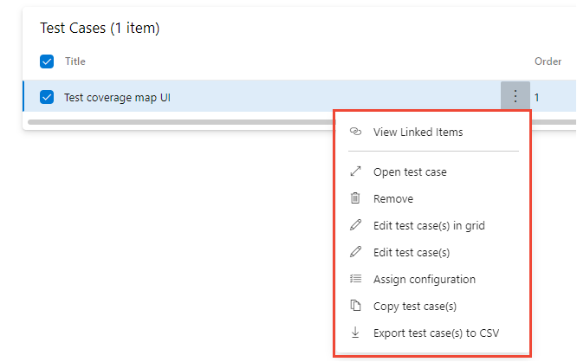
Task: Click the Order column header
Action: [x=548, y=61]
